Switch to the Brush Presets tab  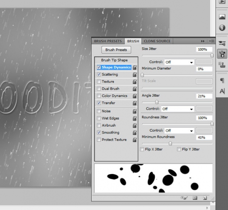point(108,41)
